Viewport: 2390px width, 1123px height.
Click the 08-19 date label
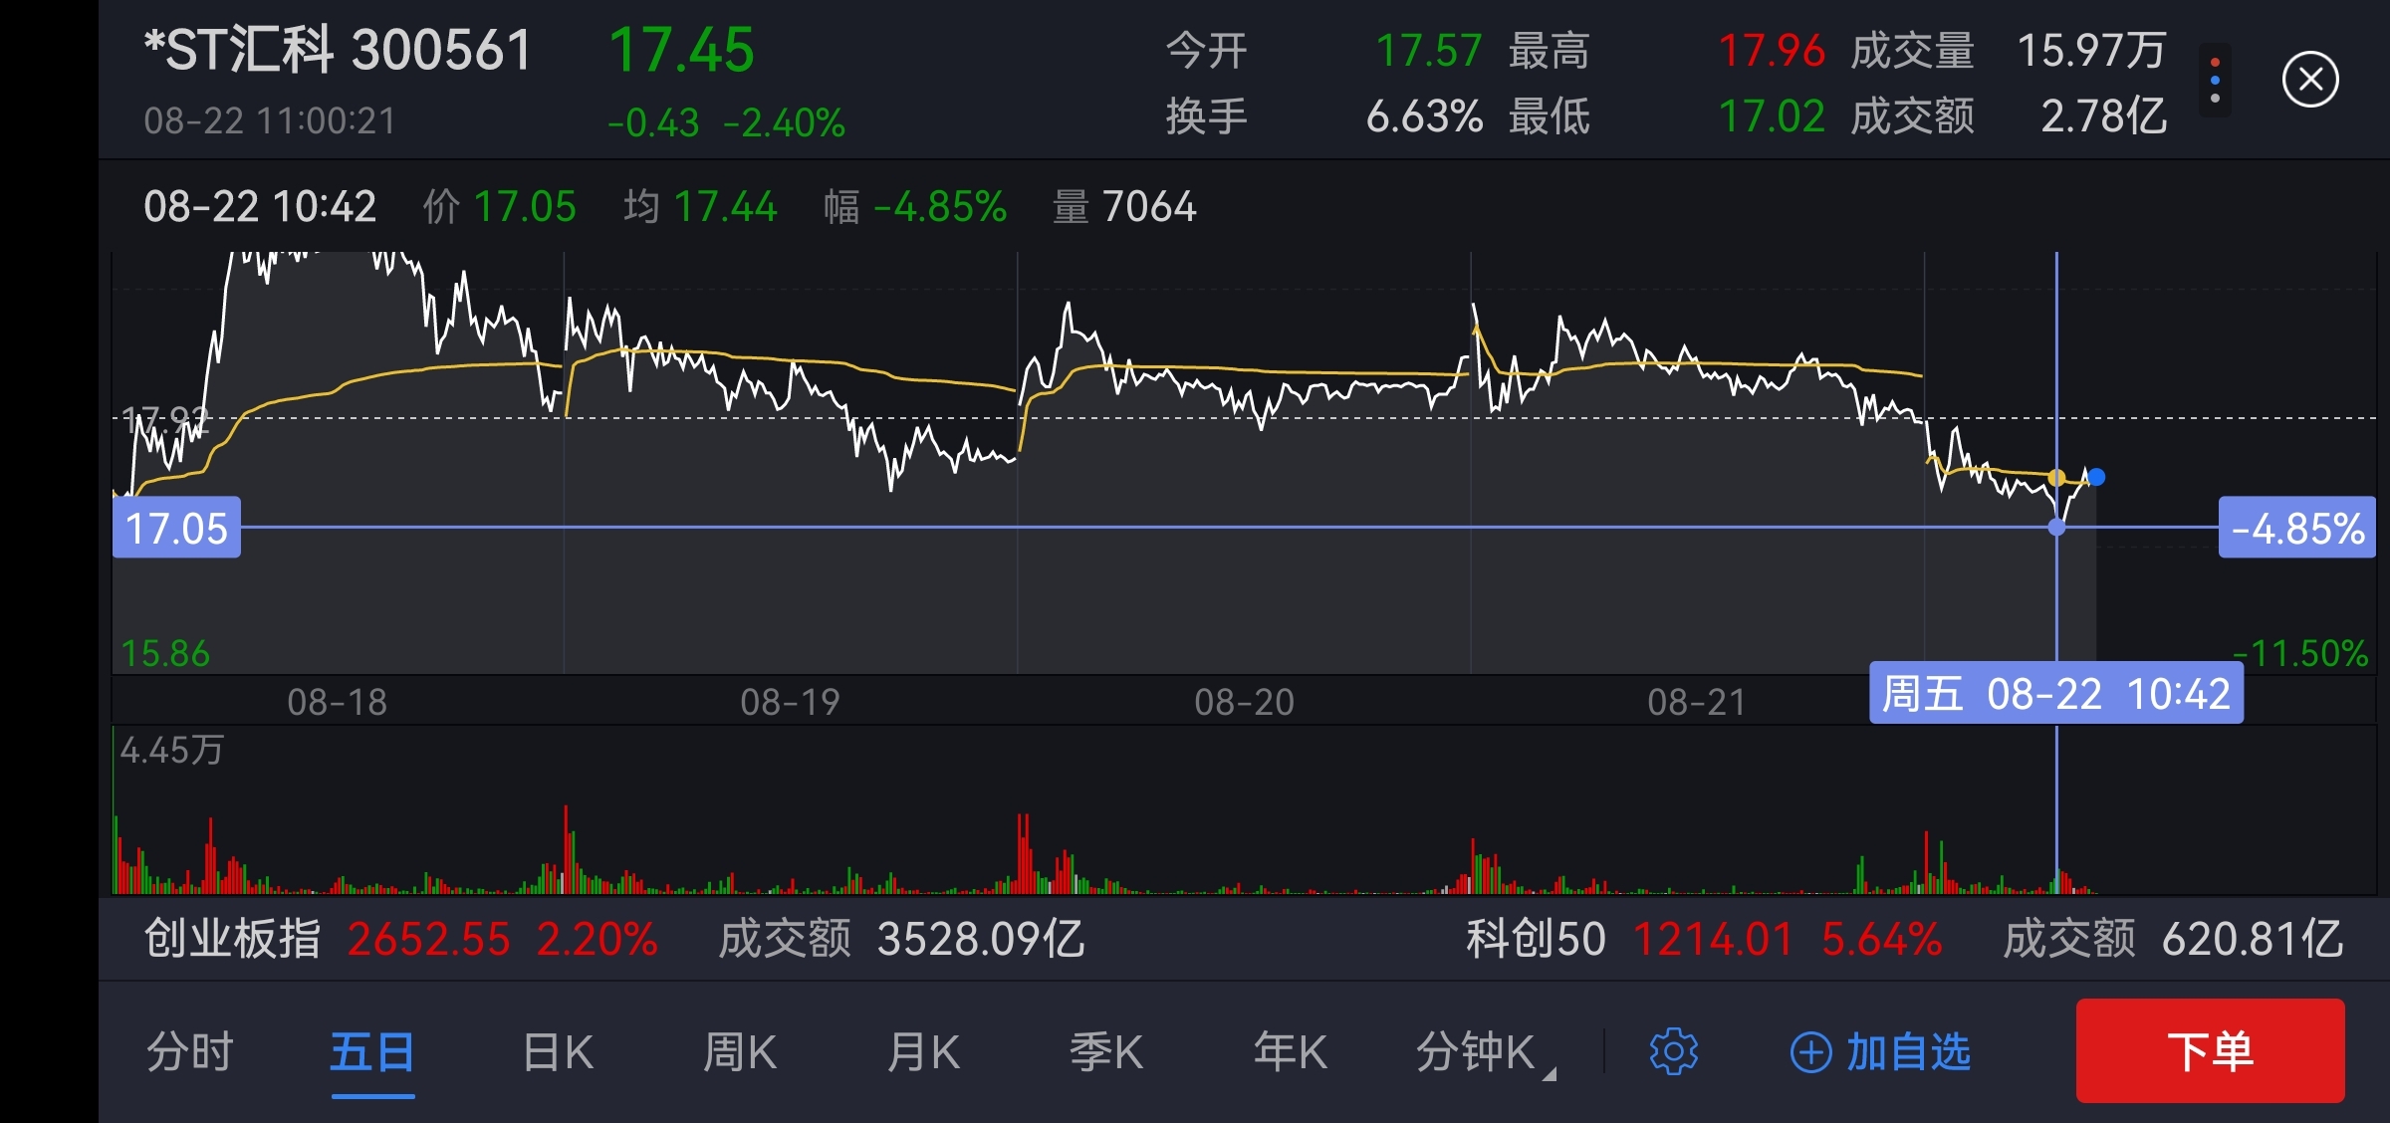(x=791, y=702)
